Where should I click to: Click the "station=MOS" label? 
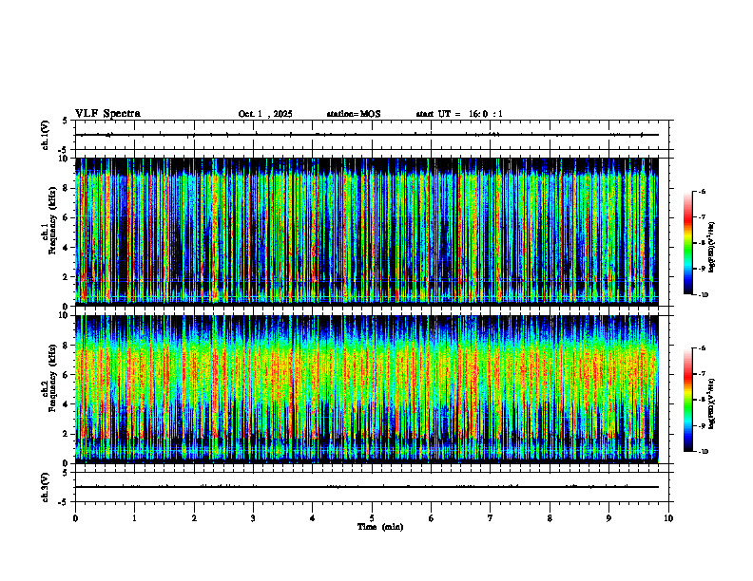tap(354, 114)
